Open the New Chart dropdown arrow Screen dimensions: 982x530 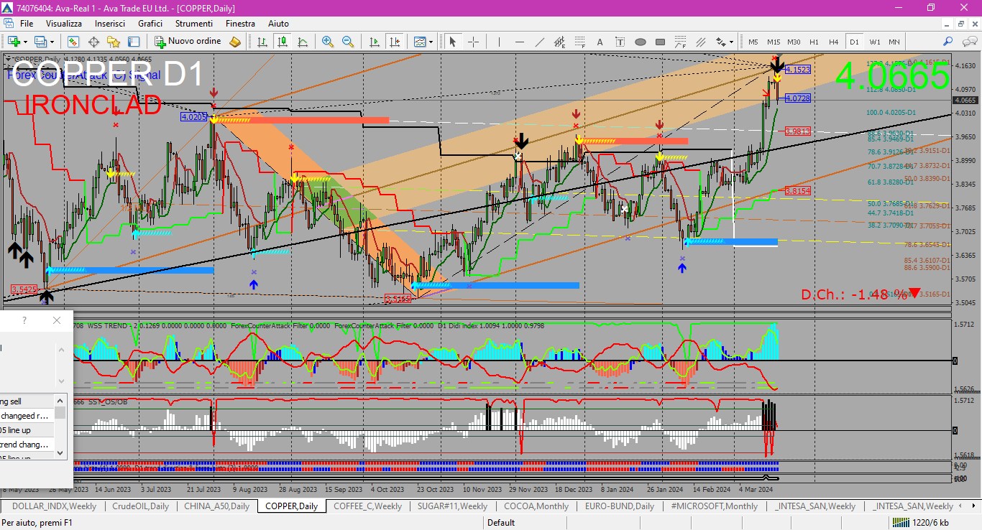click(26, 42)
